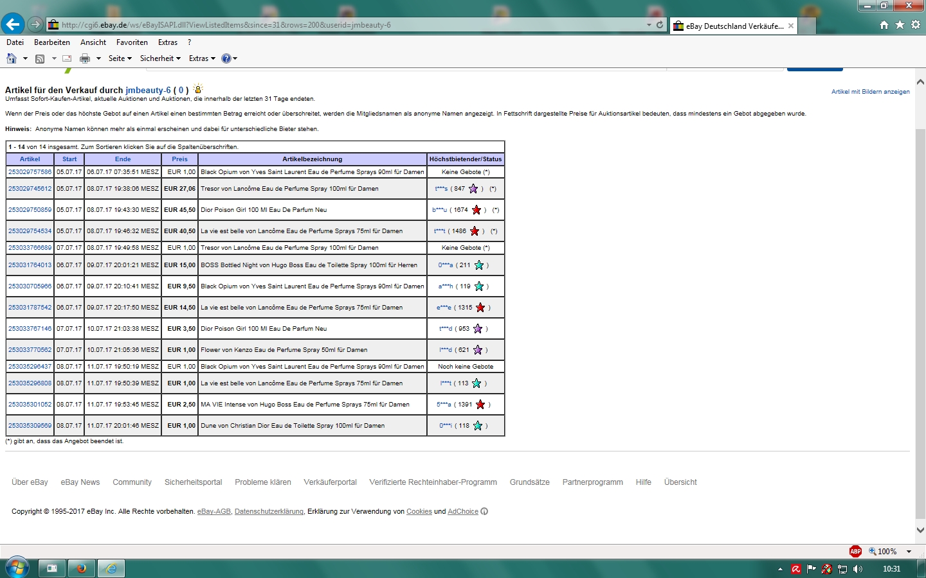Image resolution: width=926 pixels, height=578 pixels.
Task: Open the Bearbeiten menu
Action: click(x=52, y=42)
